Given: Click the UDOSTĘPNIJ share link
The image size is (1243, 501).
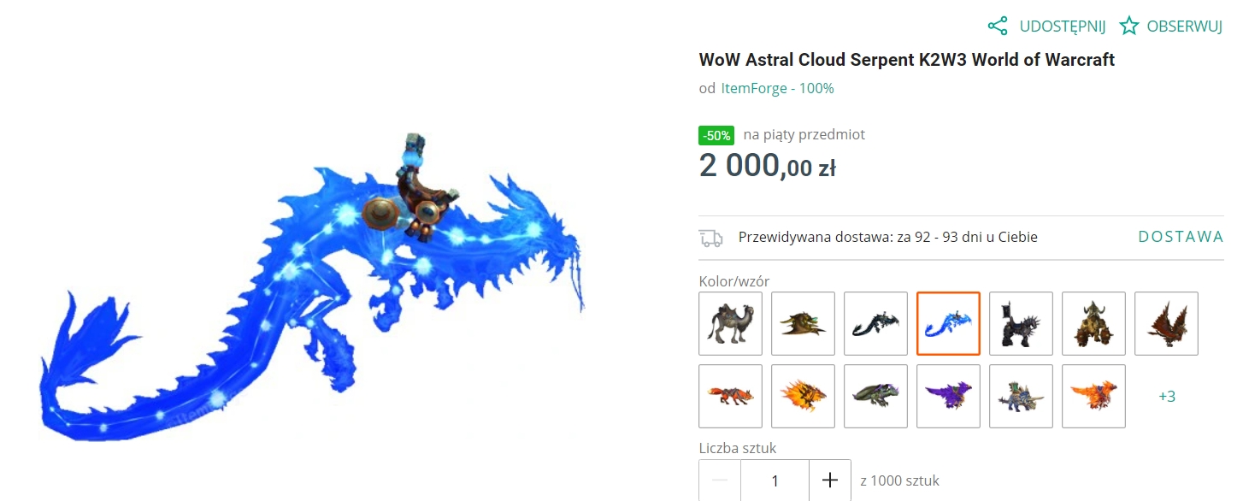Looking at the screenshot, I should pyautogui.click(x=1062, y=27).
